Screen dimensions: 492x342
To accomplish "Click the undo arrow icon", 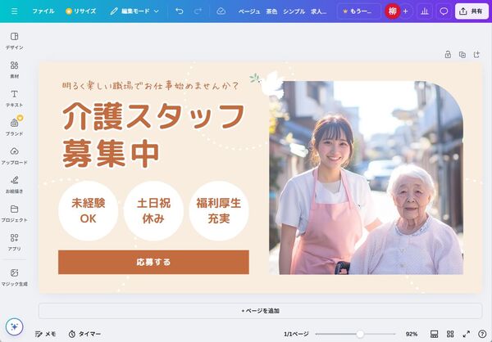I will pos(180,11).
